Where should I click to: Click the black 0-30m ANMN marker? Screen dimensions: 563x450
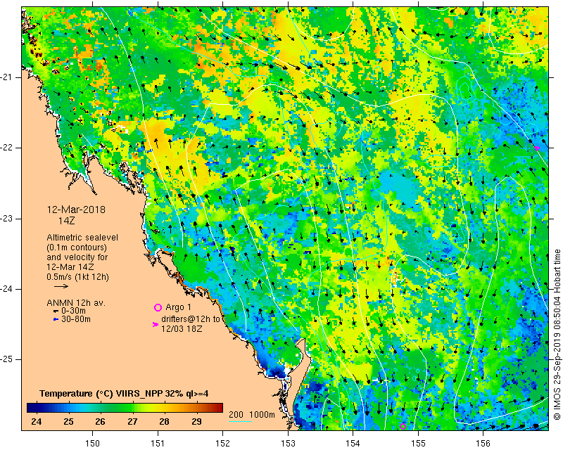(x=56, y=311)
